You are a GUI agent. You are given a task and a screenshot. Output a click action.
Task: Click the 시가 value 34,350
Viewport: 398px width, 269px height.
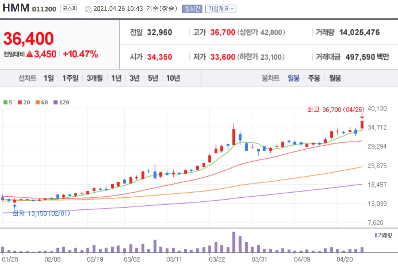point(160,57)
